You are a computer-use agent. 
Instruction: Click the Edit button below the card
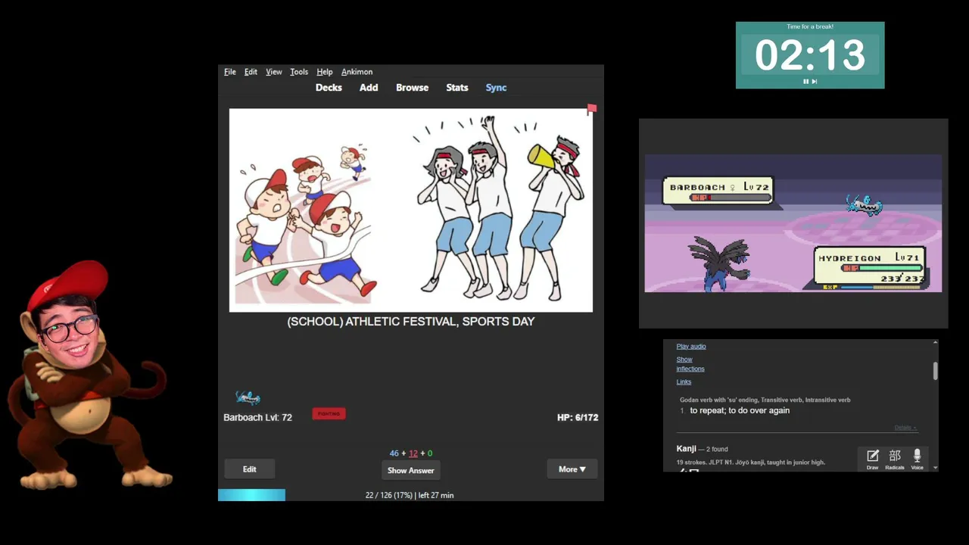(x=249, y=469)
